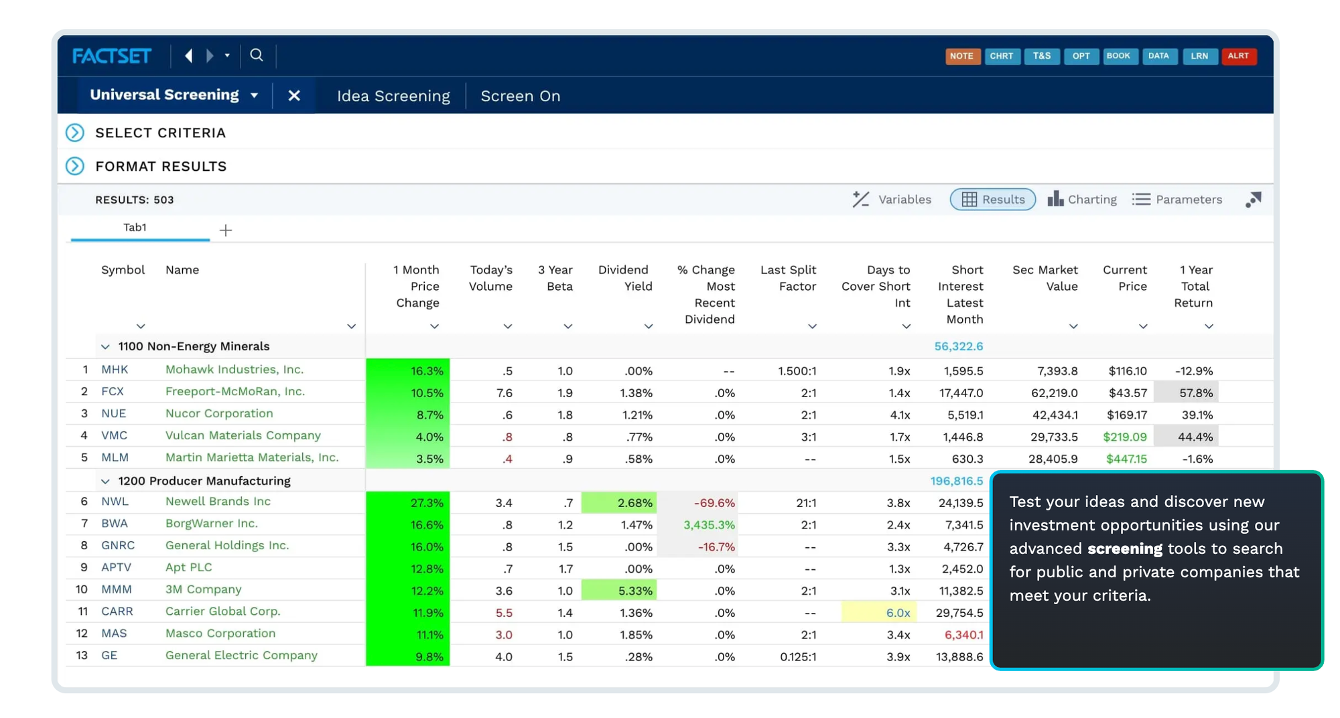1340x718 pixels.
Task: Open the Mohawk Industries, Inc. link
Action: tap(234, 369)
